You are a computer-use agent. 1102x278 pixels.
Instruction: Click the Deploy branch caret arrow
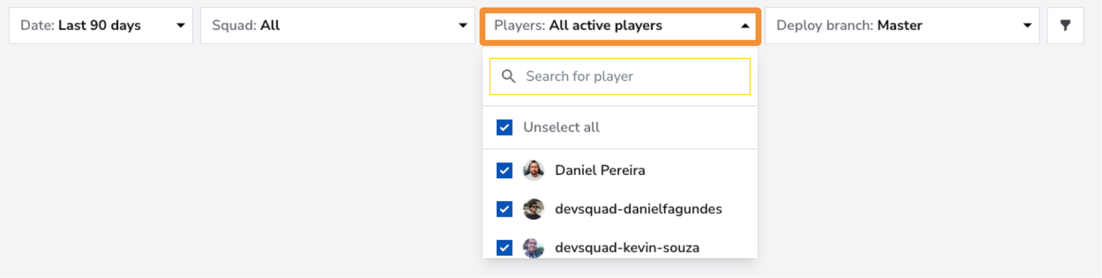click(1027, 26)
